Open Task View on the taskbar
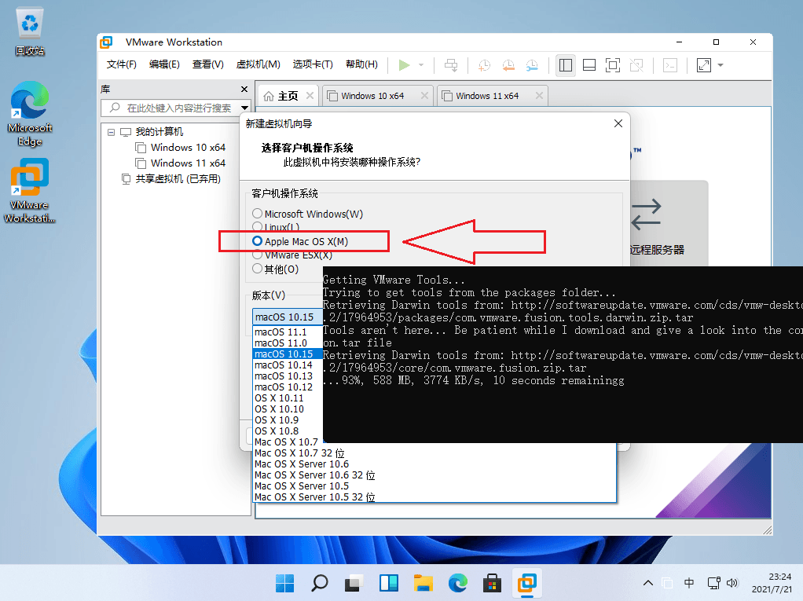The width and height of the screenshot is (803, 601). tap(354, 583)
